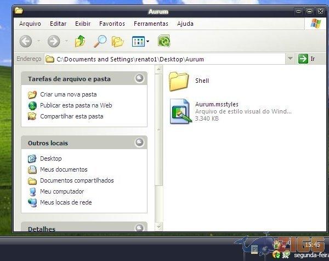Click the 15:45 taskbar clock
The width and height of the screenshot is (329, 261).
(313, 245)
